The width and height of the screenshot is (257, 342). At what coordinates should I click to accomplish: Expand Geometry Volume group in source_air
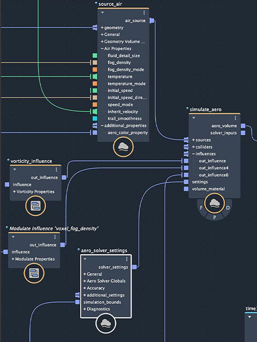(x=102, y=41)
